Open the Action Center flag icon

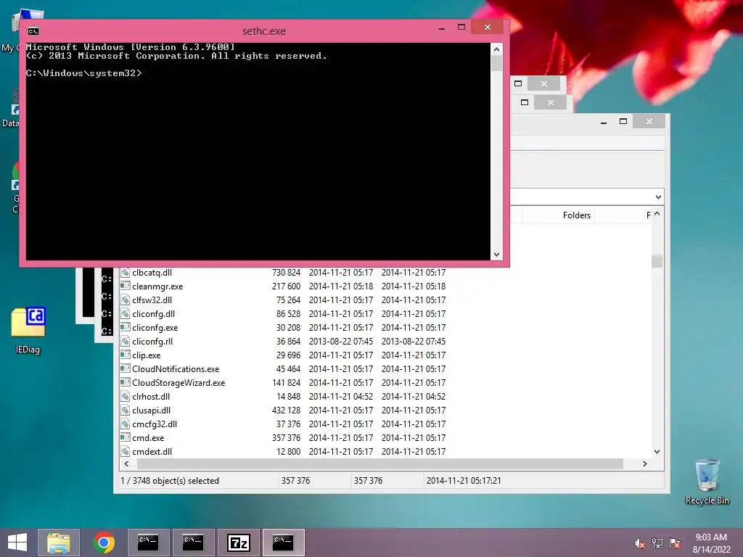(x=675, y=543)
